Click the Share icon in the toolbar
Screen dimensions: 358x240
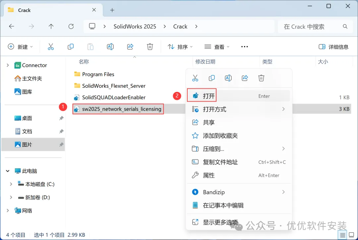click(x=130, y=47)
